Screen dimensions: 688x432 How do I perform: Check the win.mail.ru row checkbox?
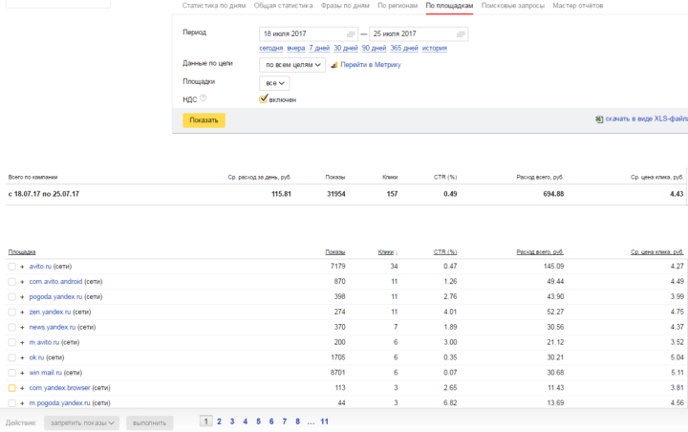click(x=11, y=373)
